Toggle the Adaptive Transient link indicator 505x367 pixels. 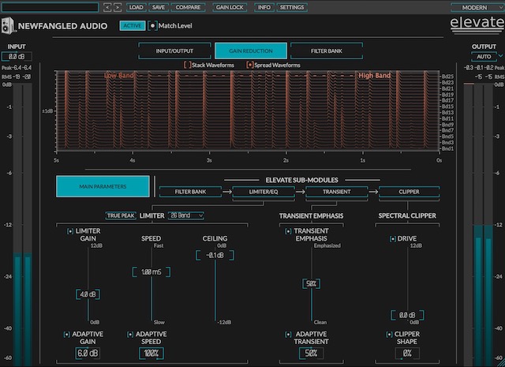click(288, 334)
